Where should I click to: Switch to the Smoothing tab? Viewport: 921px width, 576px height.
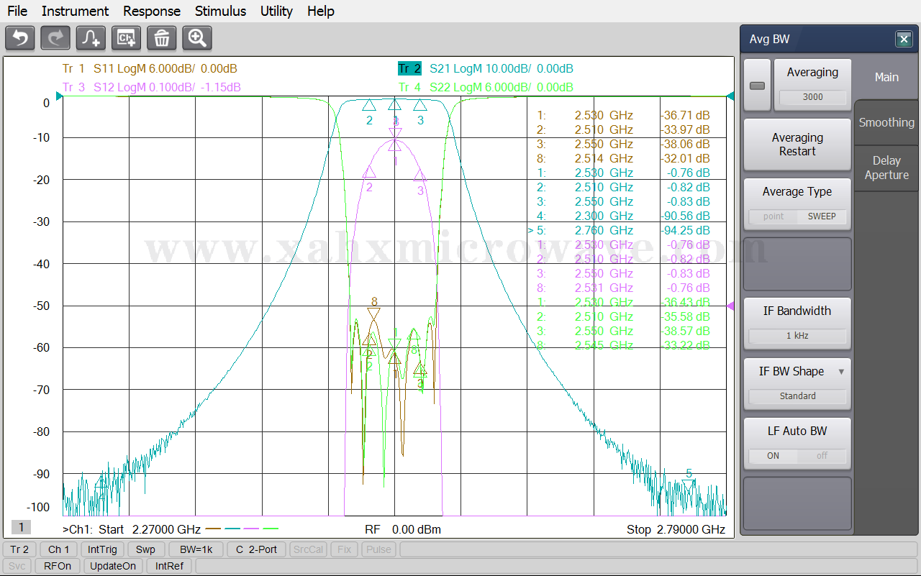click(886, 123)
